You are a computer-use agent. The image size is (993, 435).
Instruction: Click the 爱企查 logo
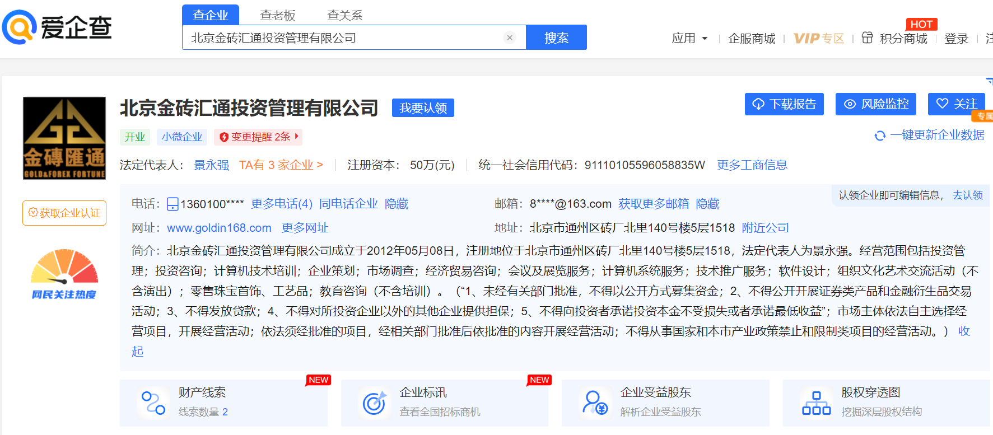coord(57,27)
